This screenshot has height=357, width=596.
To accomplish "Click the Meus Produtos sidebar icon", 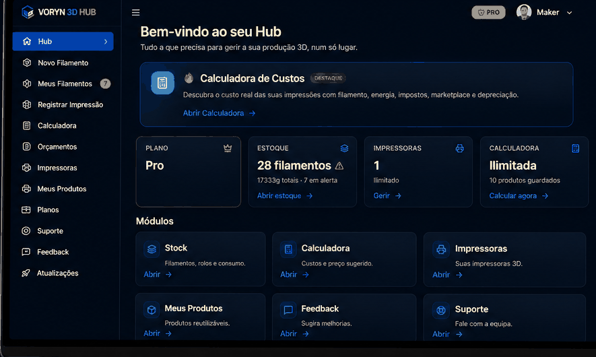I will point(26,189).
